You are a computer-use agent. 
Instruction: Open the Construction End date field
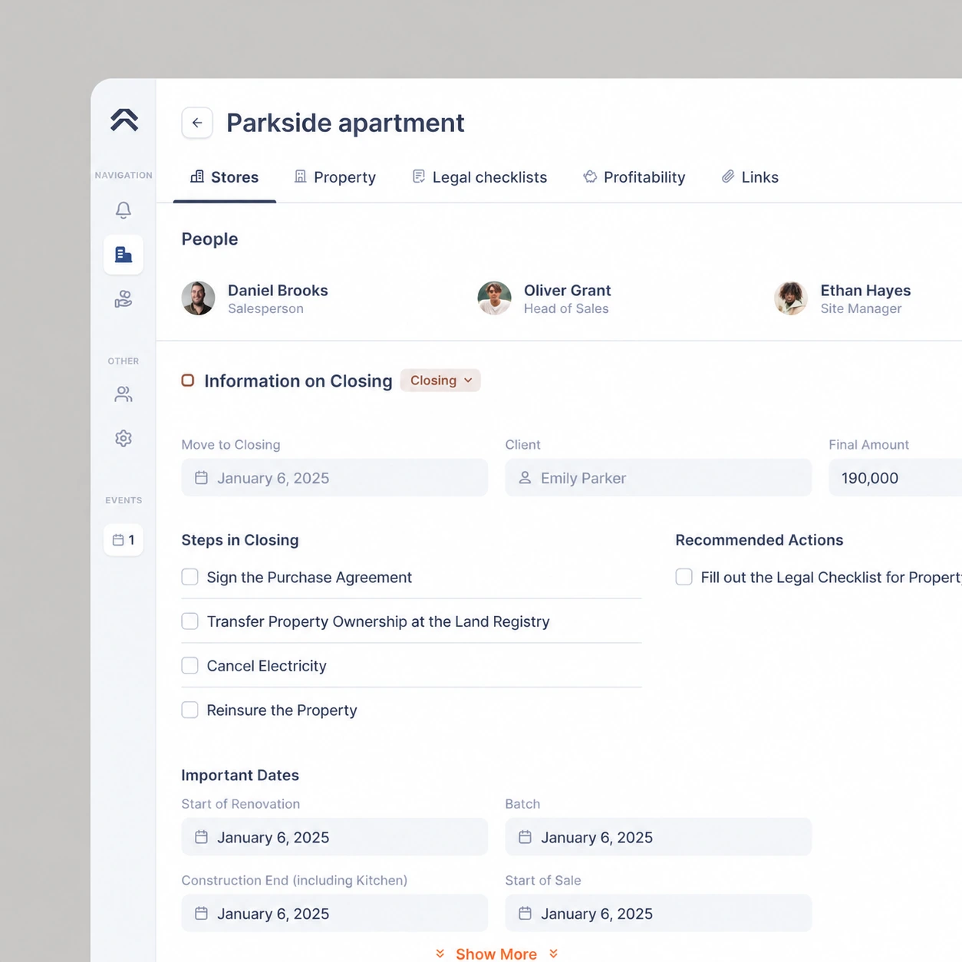tap(334, 913)
